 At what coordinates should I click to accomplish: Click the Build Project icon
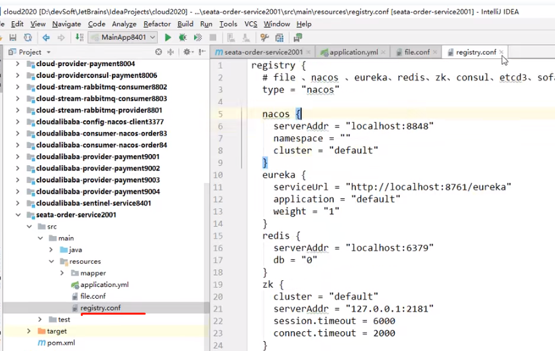coord(79,38)
